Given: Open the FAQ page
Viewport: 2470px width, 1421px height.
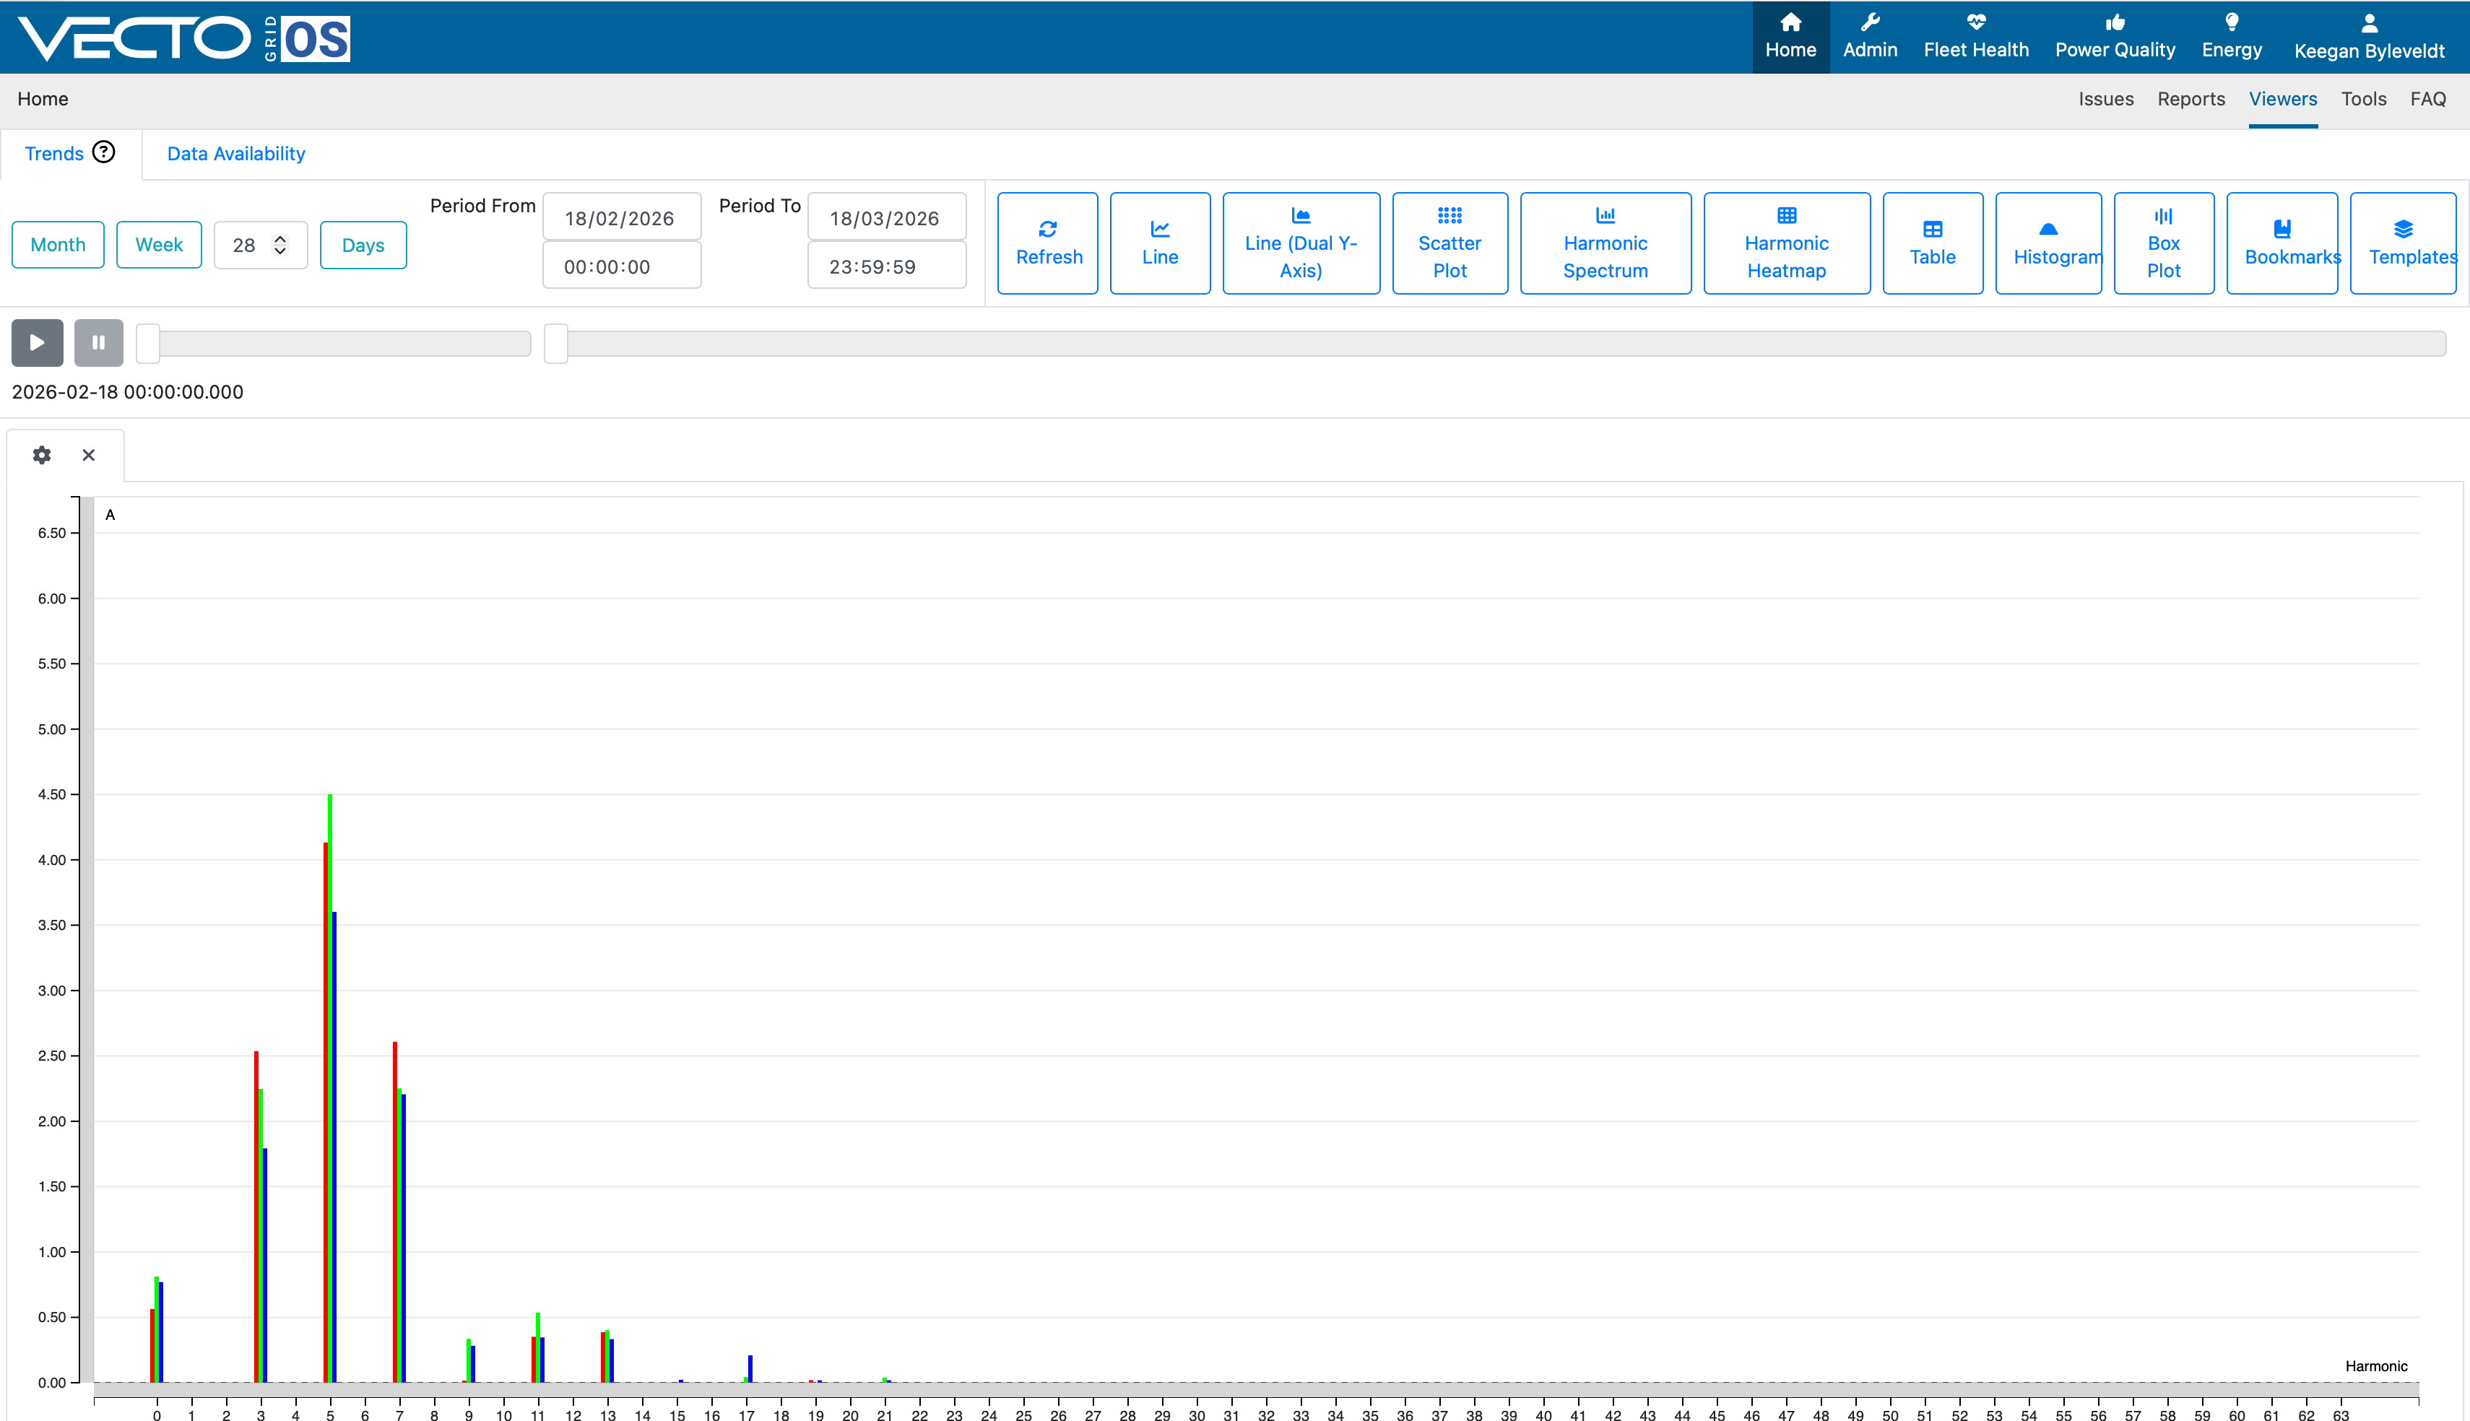Looking at the screenshot, I should 2427,100.
